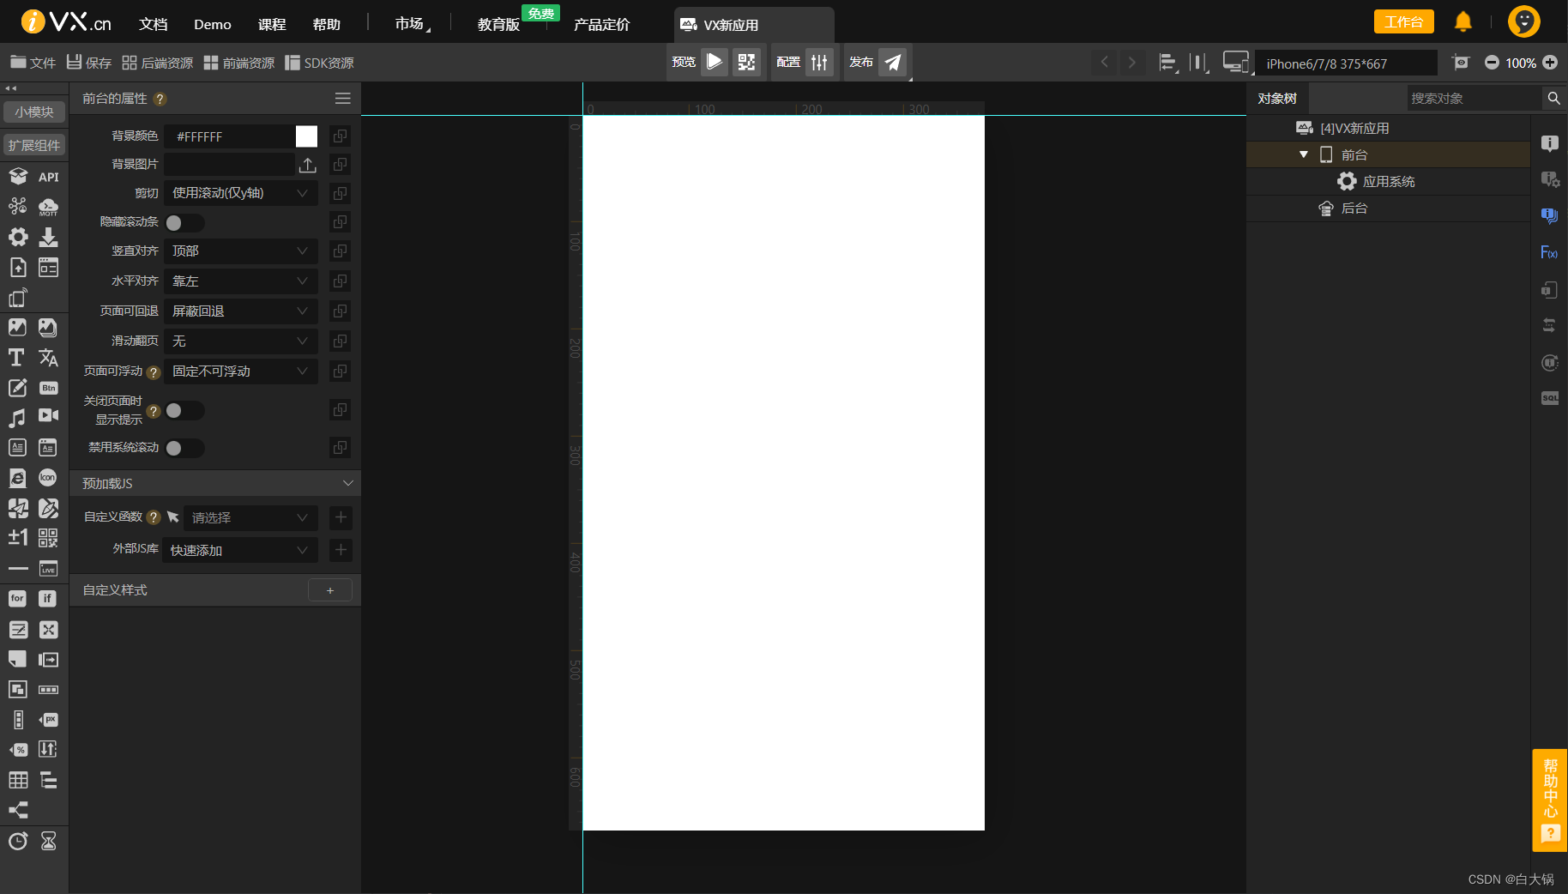Open the notification bell

click(1463, 21)
